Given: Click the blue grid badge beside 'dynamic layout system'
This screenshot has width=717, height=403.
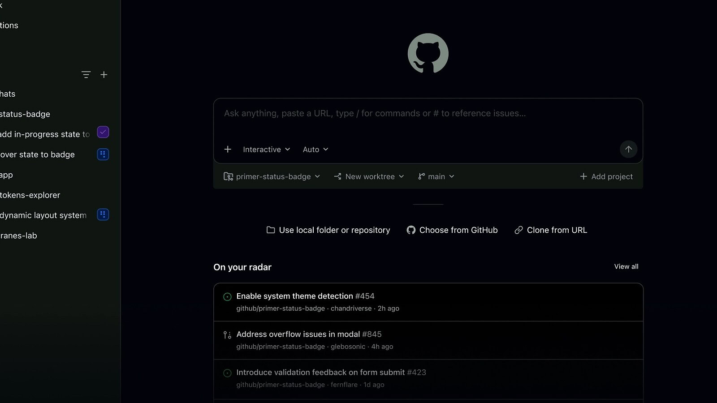Looking at the screenshot, I should pyautogui.click(x=103, y=214).
